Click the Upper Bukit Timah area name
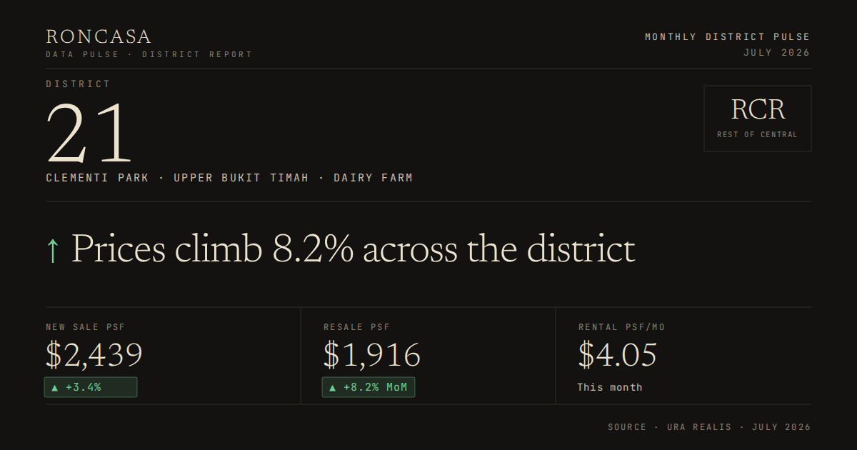This screenshot has height=450, width=857. pyautogui.click(x=241, y=178)
